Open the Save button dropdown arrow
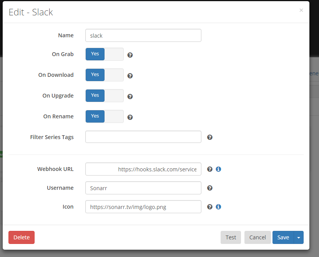The width and height of the screenshot is (319, 257). point(298,237)
